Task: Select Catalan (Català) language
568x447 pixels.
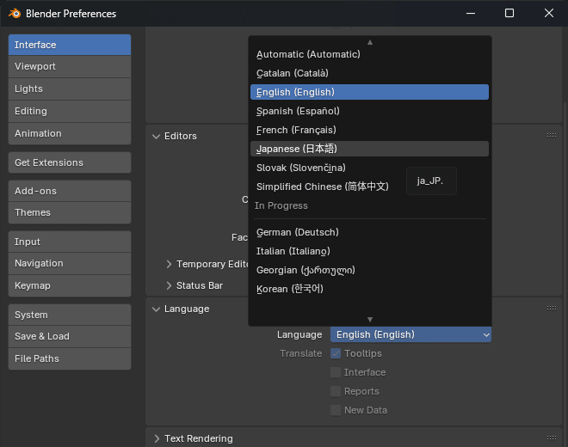Action: click(x=369, y=73)
